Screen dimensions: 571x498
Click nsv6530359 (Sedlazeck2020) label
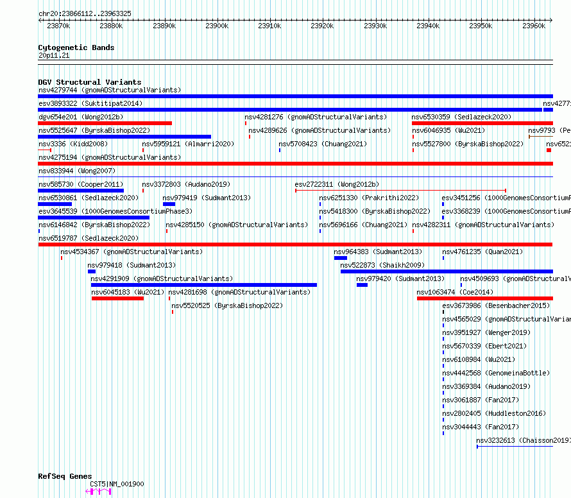[x=461, y=117]
